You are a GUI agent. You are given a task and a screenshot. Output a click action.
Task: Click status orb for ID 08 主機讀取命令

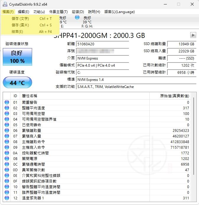(7, 142)
